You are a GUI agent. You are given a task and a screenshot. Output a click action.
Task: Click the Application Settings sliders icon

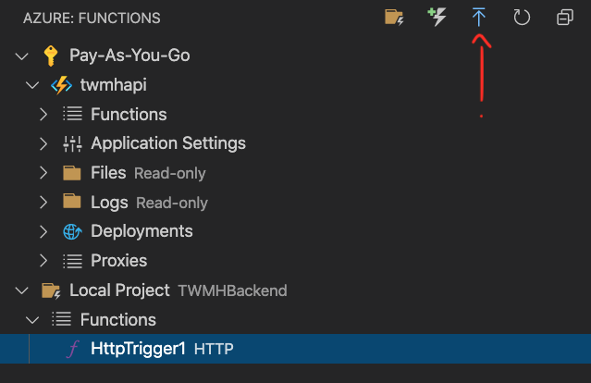click(x=72, y=143)
